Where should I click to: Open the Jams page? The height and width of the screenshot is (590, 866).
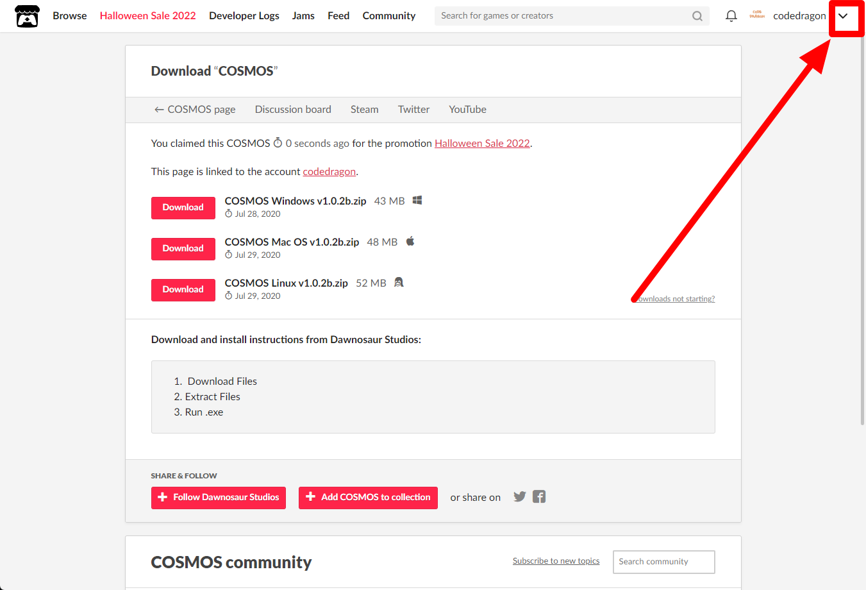coord(303,16)
